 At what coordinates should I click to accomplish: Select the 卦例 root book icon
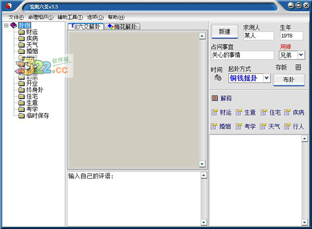(14, 25)
